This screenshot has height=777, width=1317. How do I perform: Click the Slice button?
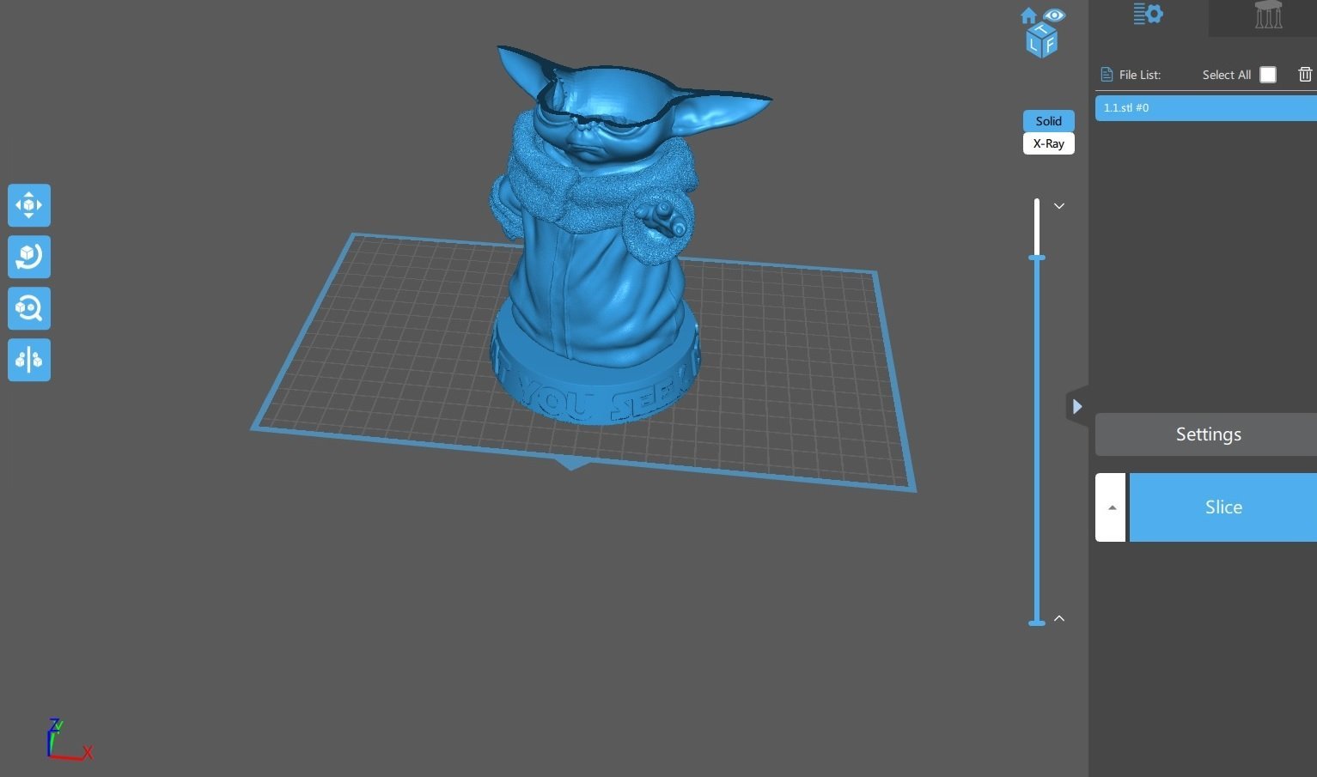point(1223,507)
